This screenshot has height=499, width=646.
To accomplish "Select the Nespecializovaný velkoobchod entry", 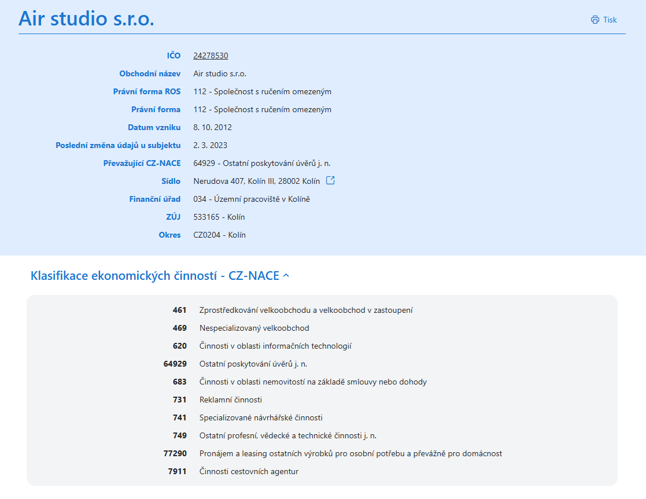I will (x=254, y=328).
